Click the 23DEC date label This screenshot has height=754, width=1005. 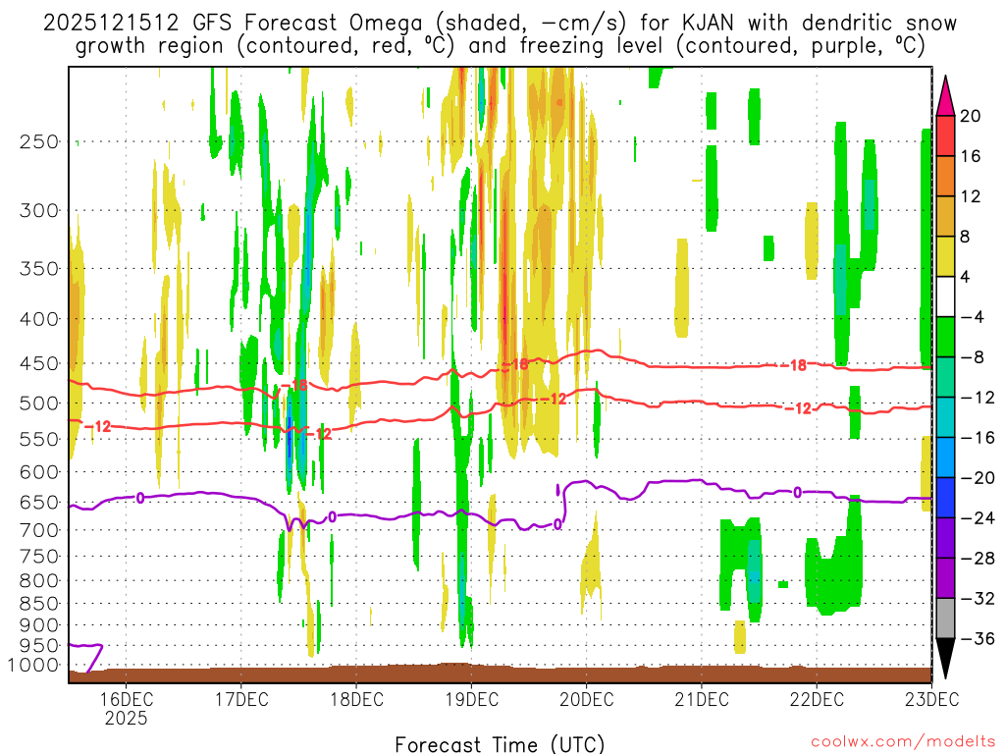point(931,699)
